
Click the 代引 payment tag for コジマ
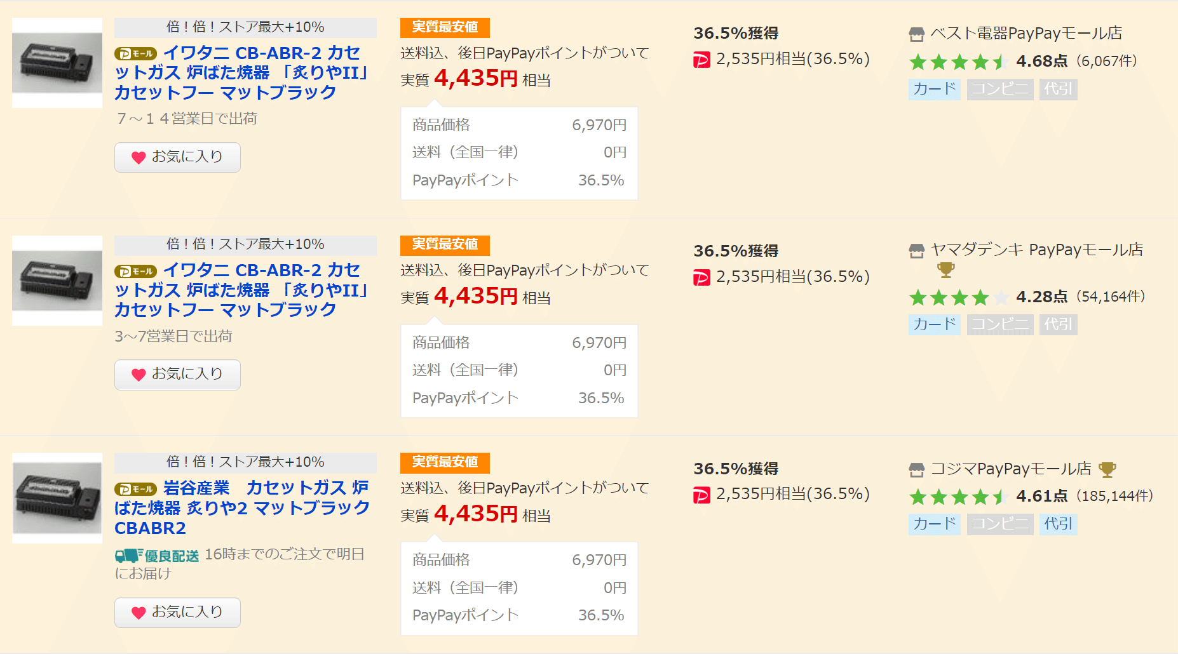point(1058,524)
